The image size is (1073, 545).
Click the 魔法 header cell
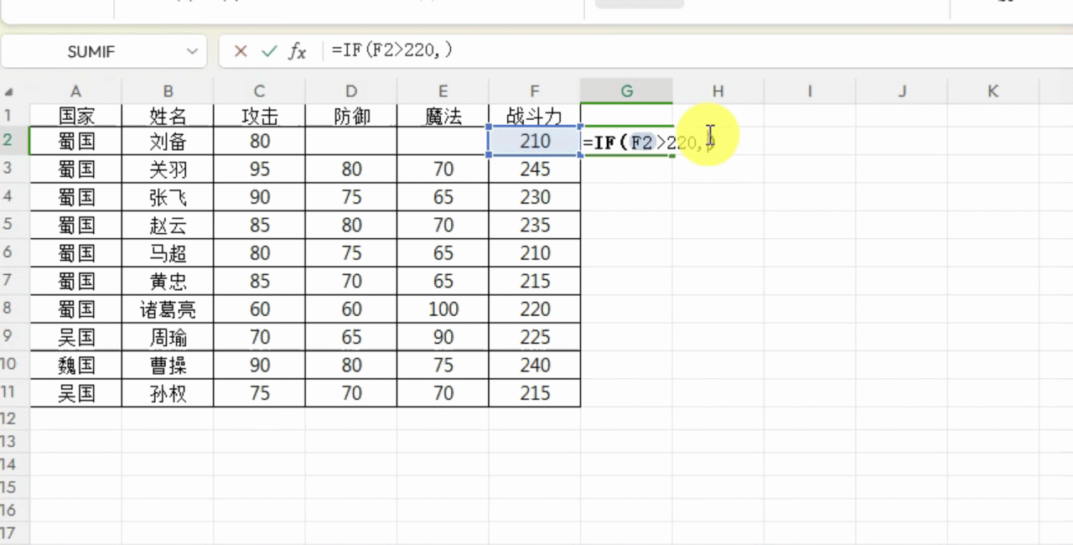pyautogui.click(x=443, y=115)
